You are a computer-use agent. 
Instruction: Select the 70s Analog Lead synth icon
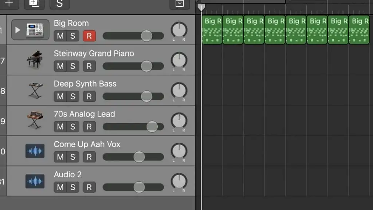(x=35, y=120)
